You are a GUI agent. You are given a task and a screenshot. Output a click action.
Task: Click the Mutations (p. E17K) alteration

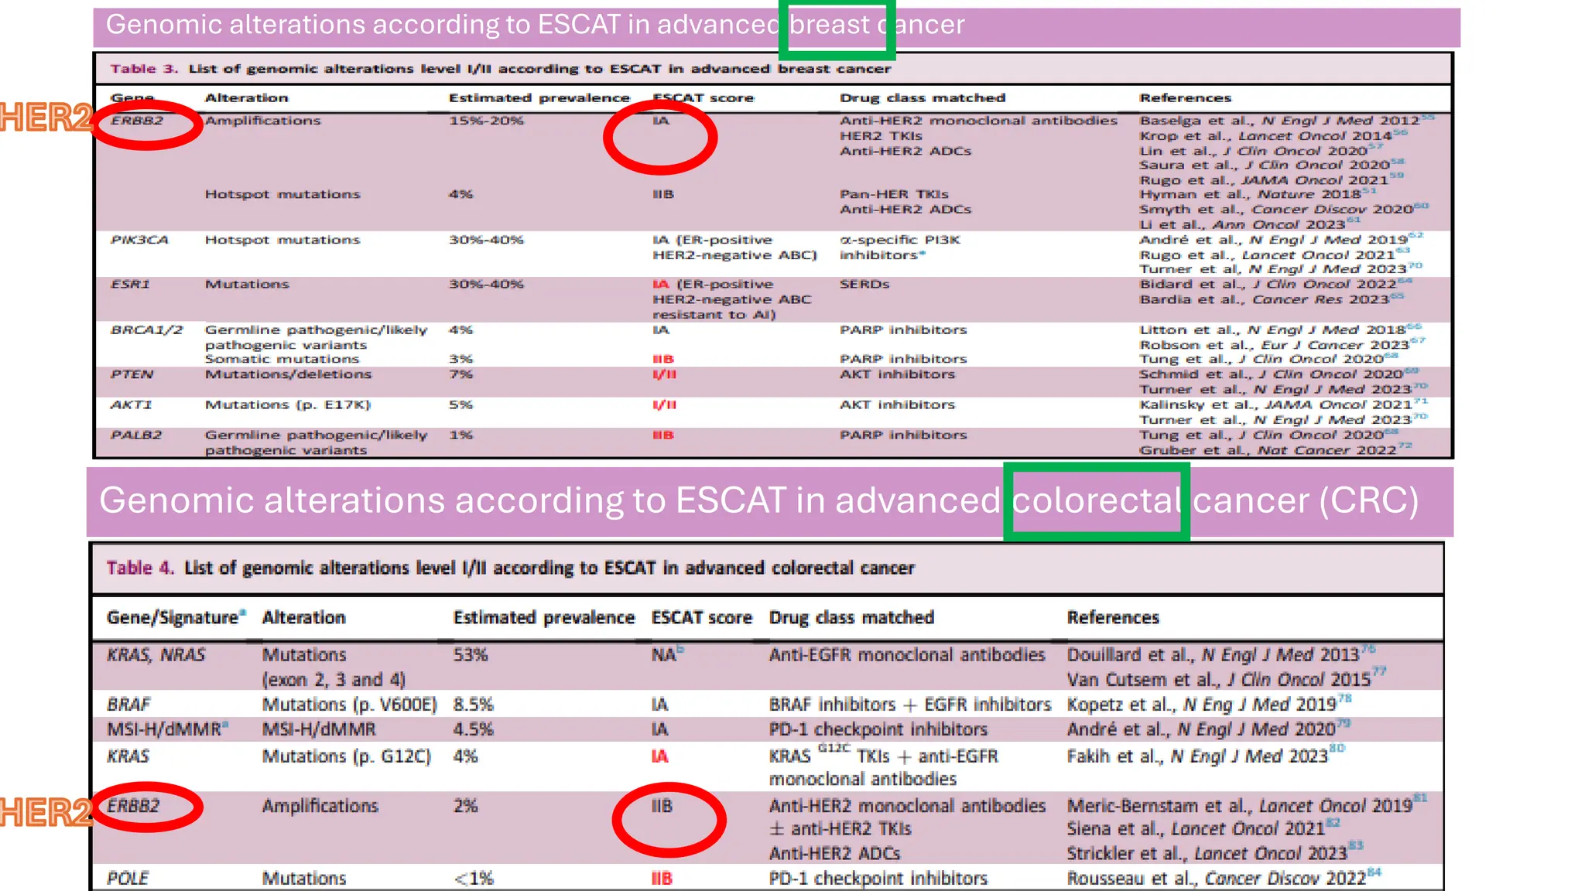288,405
